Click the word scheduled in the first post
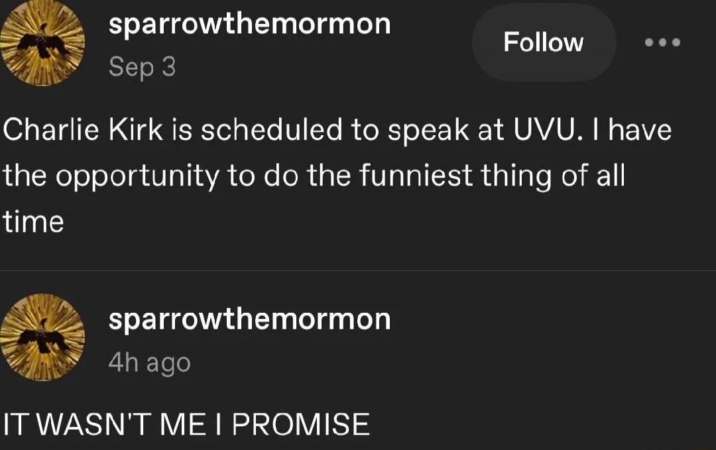 click(x=272, y=130)
